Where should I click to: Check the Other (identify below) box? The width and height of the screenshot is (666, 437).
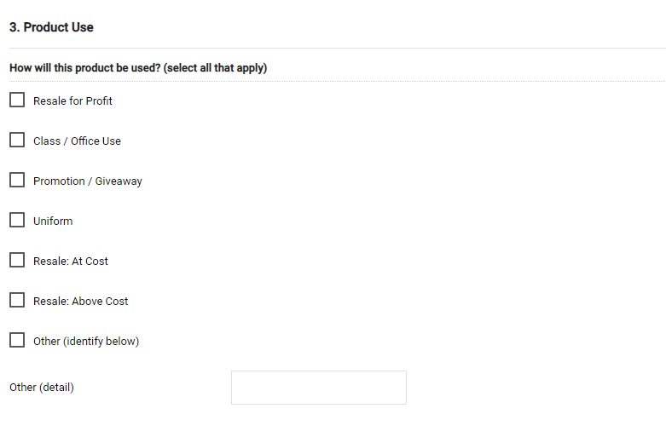[17, 341]
